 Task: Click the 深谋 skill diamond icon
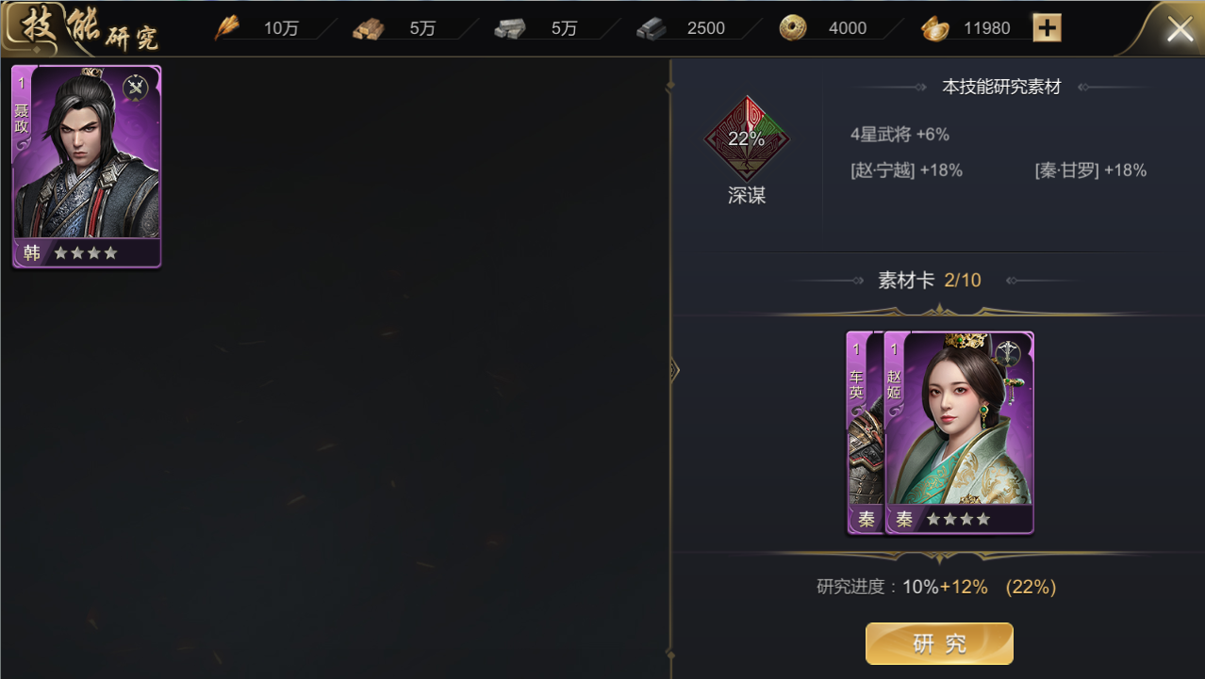(x=747, y=139)
